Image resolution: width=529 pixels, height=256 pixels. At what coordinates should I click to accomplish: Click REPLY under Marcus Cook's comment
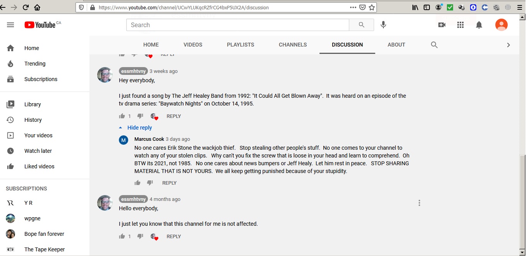click(169, 183)
